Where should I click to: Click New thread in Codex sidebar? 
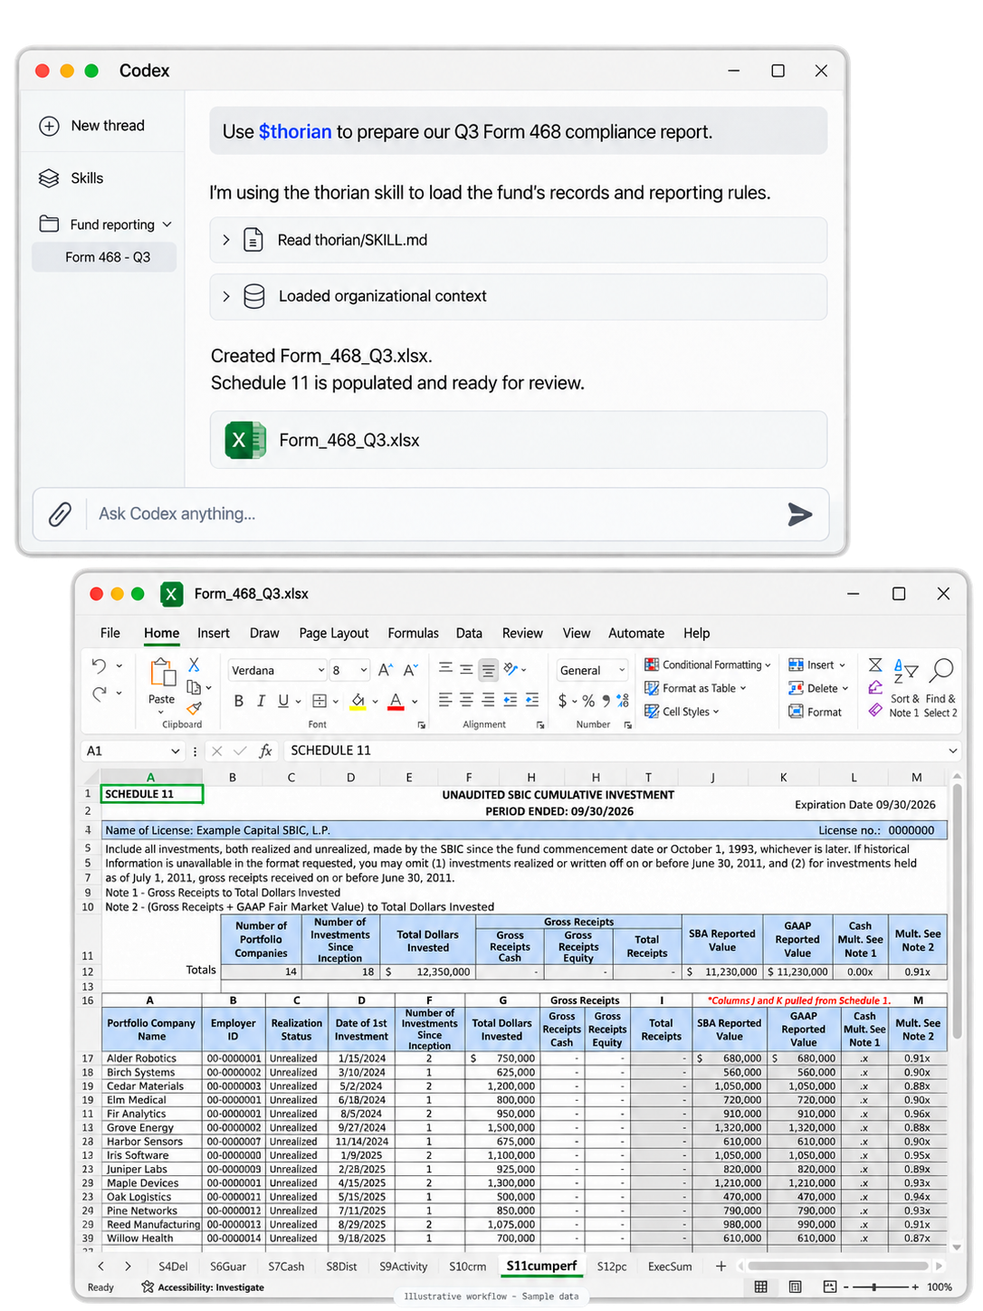coord(92,126)
